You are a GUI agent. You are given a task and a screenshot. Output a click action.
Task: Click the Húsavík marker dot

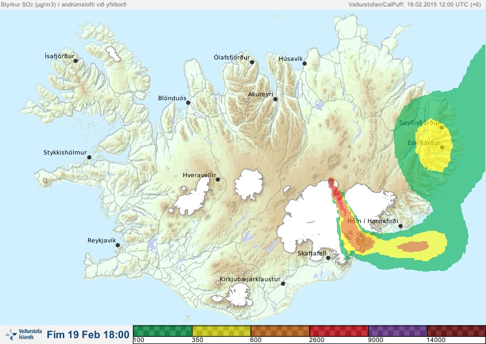305,63
